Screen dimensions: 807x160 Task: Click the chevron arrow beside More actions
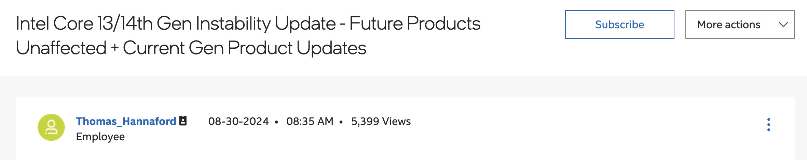[x=783, y=25]
